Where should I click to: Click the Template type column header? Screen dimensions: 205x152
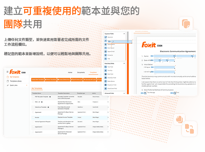[81, 93]
